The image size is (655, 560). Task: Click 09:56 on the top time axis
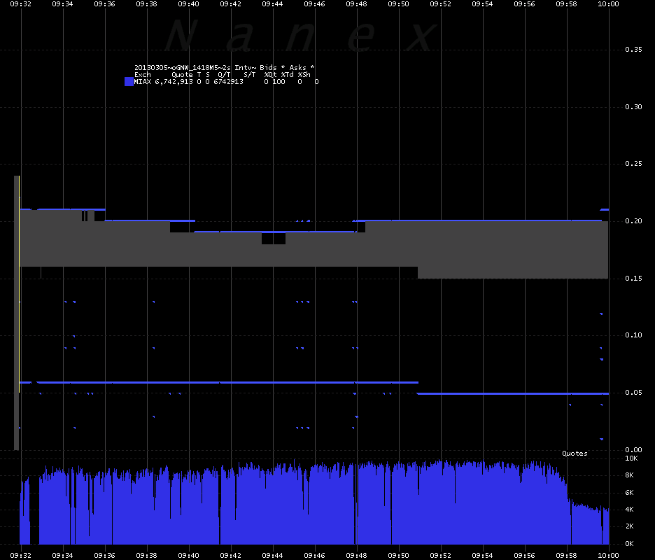524,4
